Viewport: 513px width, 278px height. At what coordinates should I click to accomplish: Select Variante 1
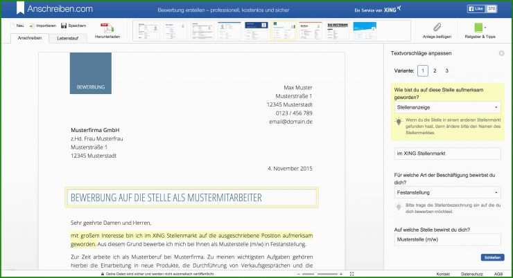[423, 71]
